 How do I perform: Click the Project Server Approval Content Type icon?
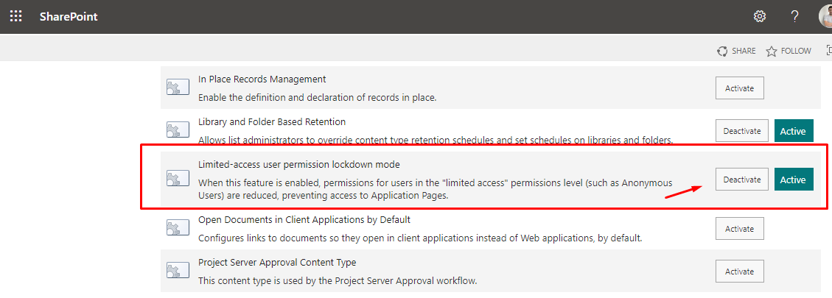pos(178,271)
